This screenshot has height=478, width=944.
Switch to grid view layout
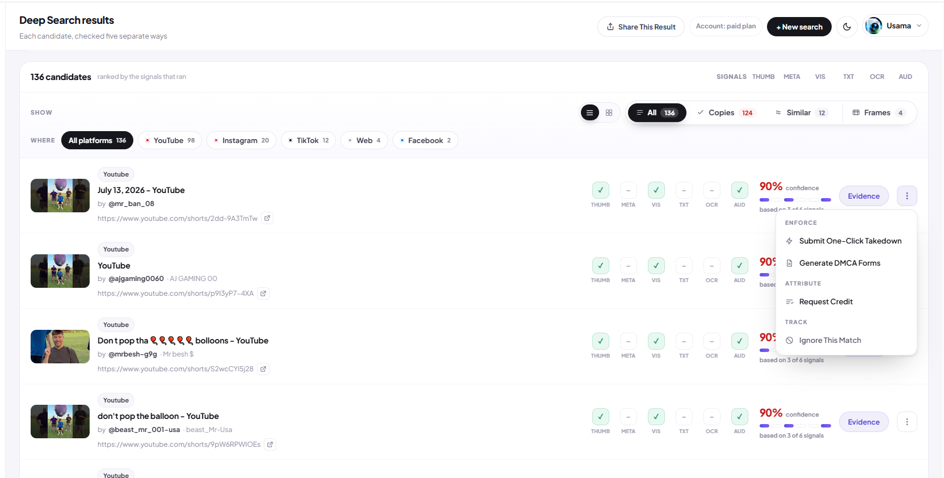[x=609, y=112]
